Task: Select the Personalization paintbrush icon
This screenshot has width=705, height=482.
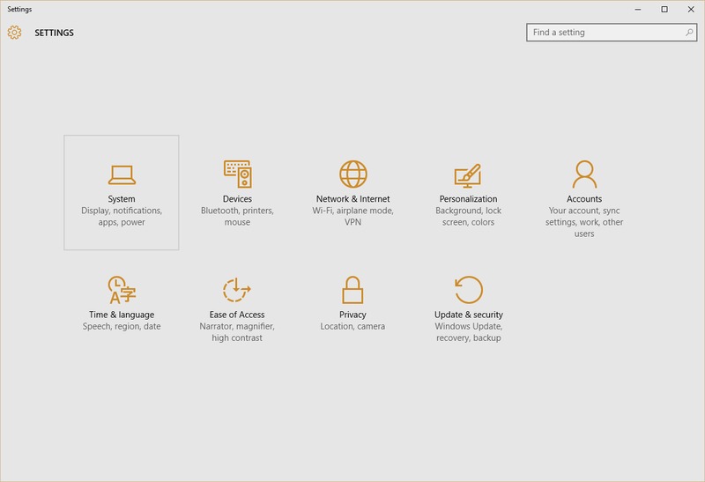Action: point(468,174)
